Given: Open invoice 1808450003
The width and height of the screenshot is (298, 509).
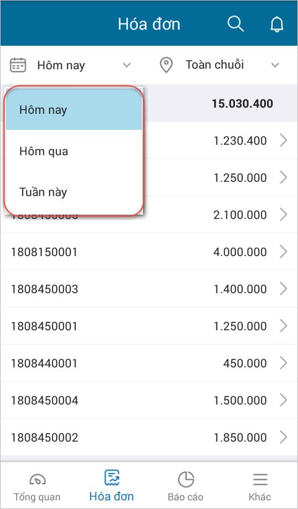Looking at the screenshot, I should tap(149, 289).
